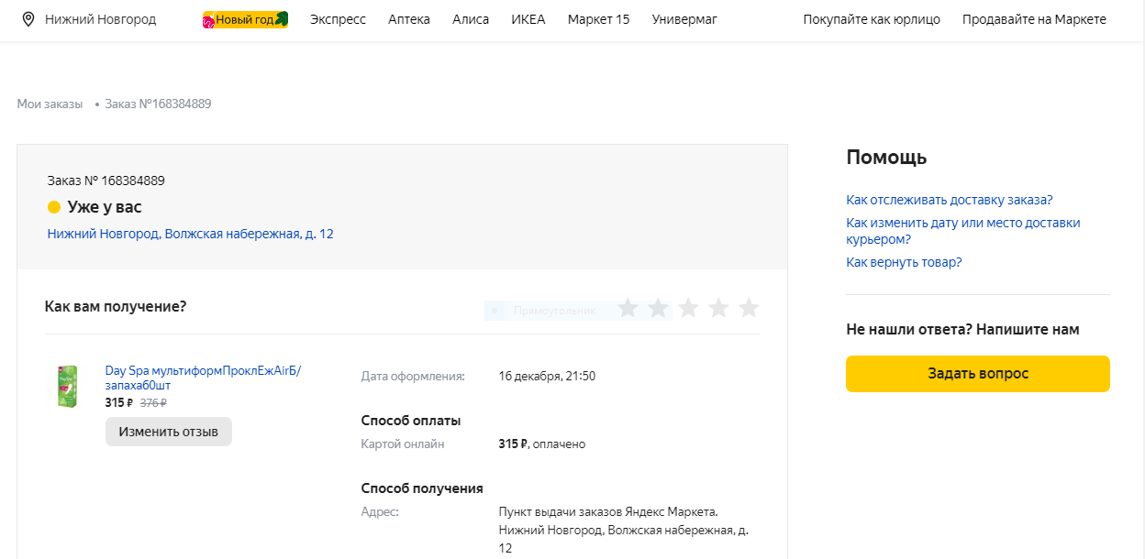Switch to the ИКЕА tab
1145x559 pixels.
[528, 18]
